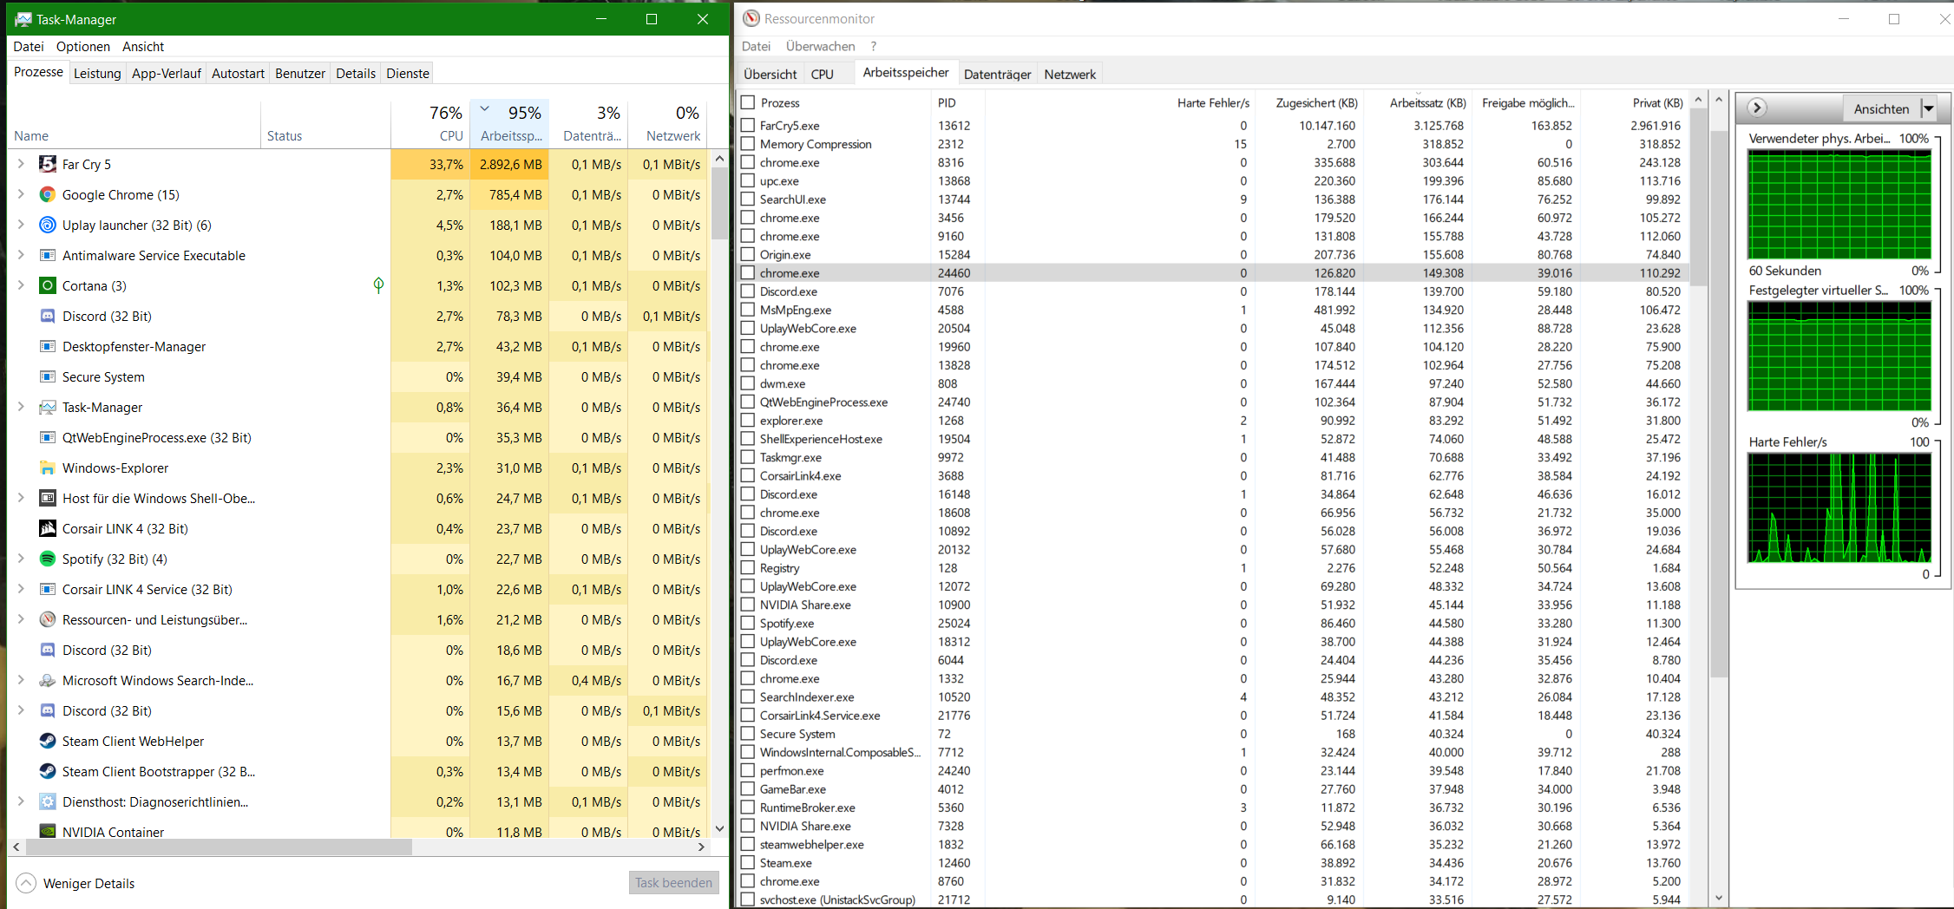The height and width of the screenshot is (909, 1954).
Task: Click the Steam Client WebHelper icon
Action: click(48, 741)
